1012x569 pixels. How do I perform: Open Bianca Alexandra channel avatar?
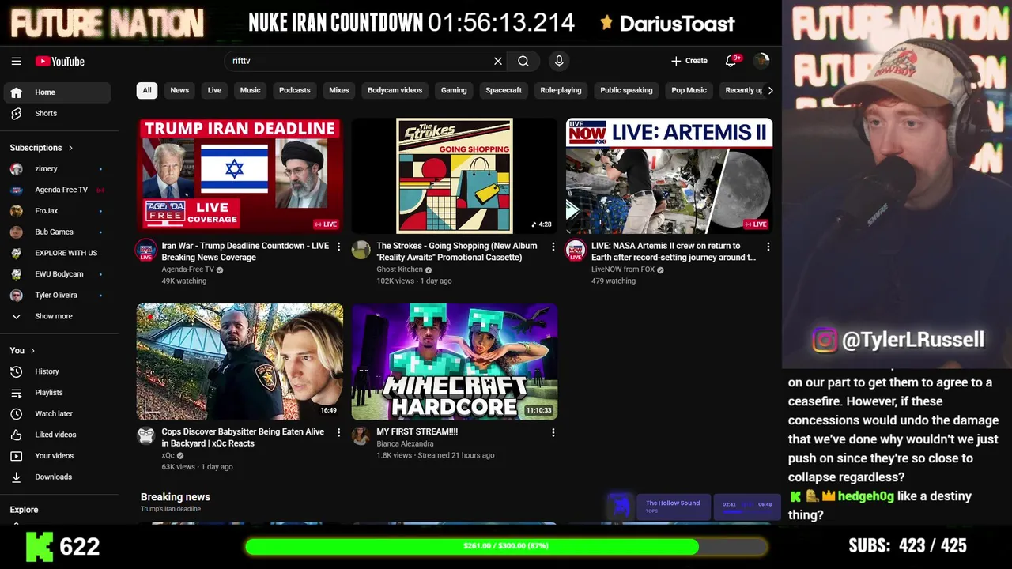click(x=361, y=435)
